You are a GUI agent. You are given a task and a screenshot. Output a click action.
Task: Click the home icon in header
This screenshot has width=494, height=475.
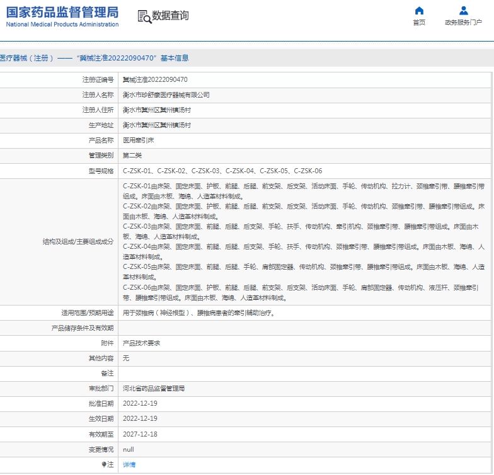(419, 11)
